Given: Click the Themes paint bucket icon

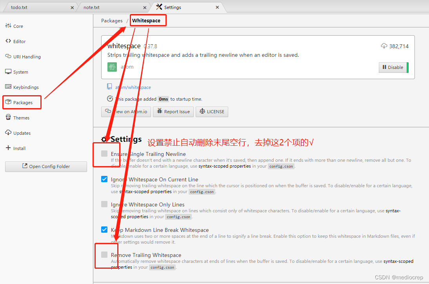Looking at the screenshot, I should [8, 117].
